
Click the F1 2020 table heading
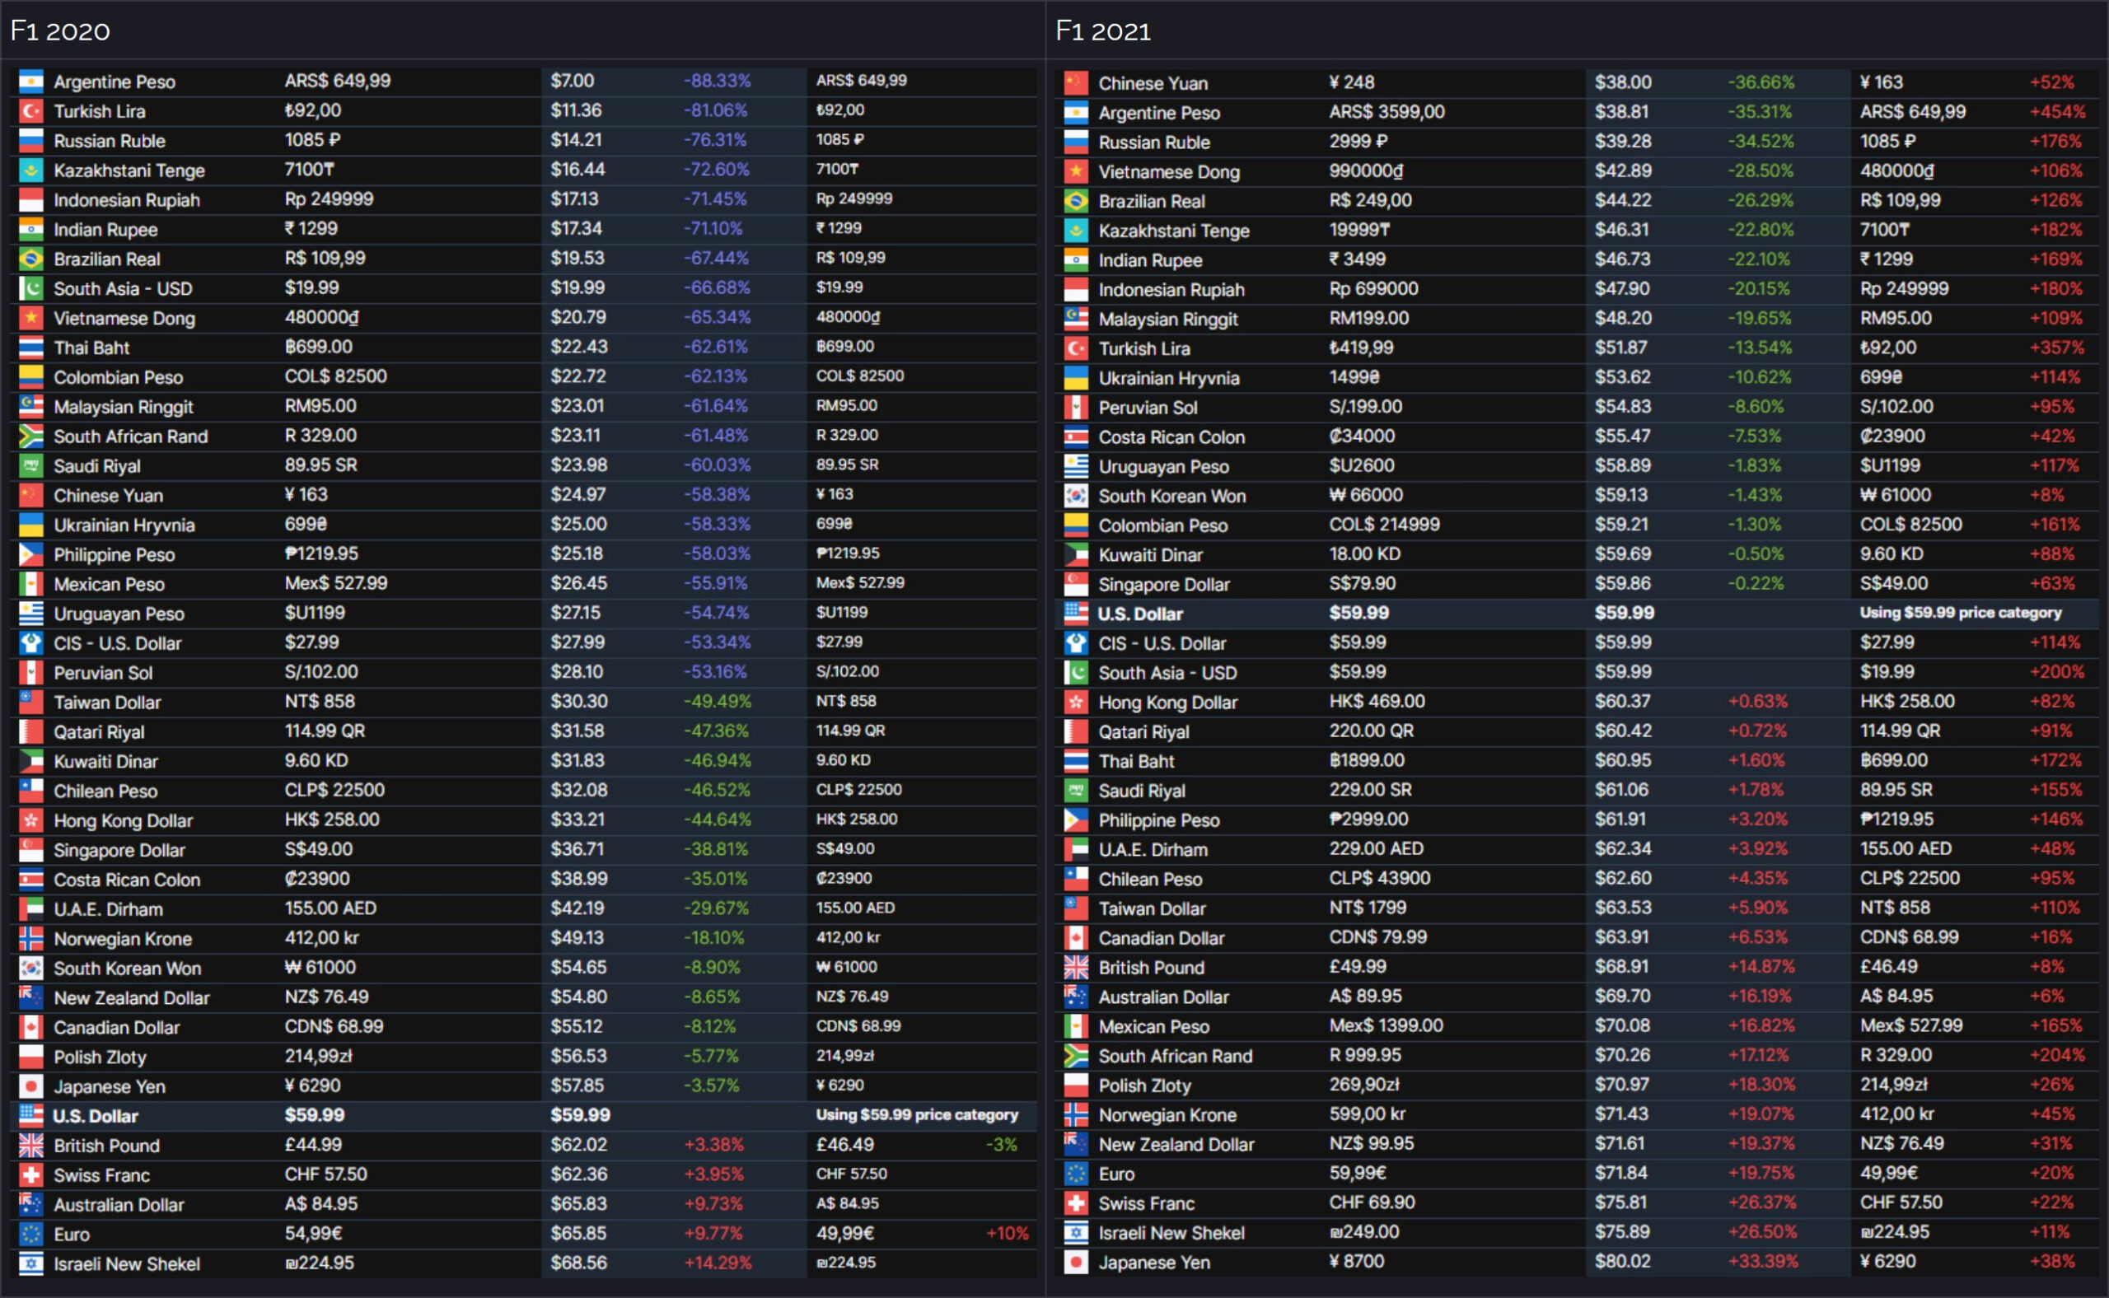click(60, 31)
